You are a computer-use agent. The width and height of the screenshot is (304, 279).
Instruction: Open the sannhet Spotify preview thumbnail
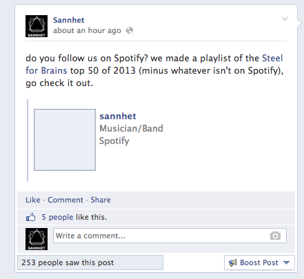pyautogui.click(x=65, y=140)
